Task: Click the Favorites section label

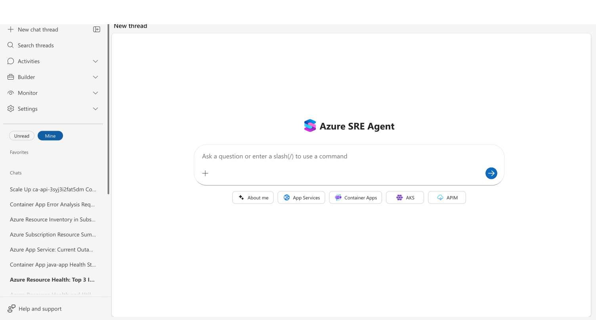Action: (x=19, y=152)
